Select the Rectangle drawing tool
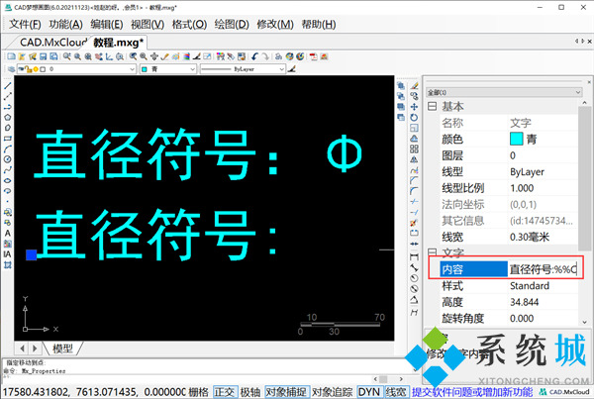The height and width of the screenshot is (399, 594). pos(7,139)
